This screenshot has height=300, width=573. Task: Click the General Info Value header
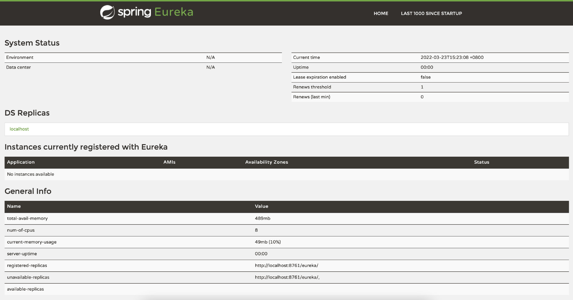click(x=261, y=206)
